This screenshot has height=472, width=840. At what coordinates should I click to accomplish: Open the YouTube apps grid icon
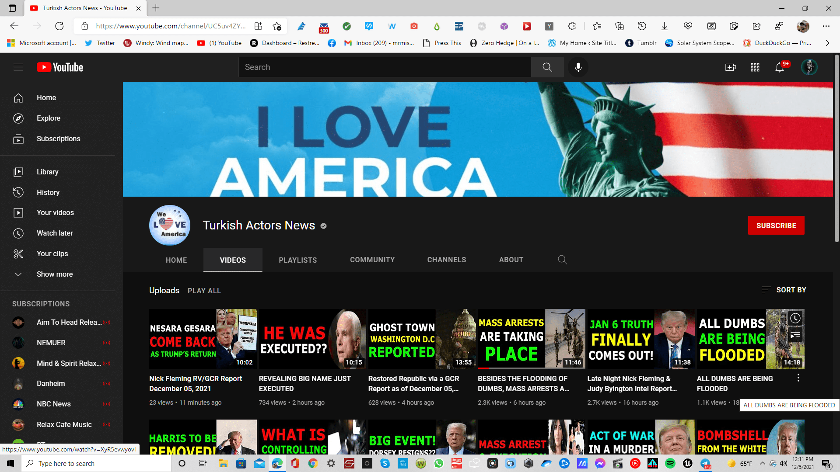tap(755, 67)
